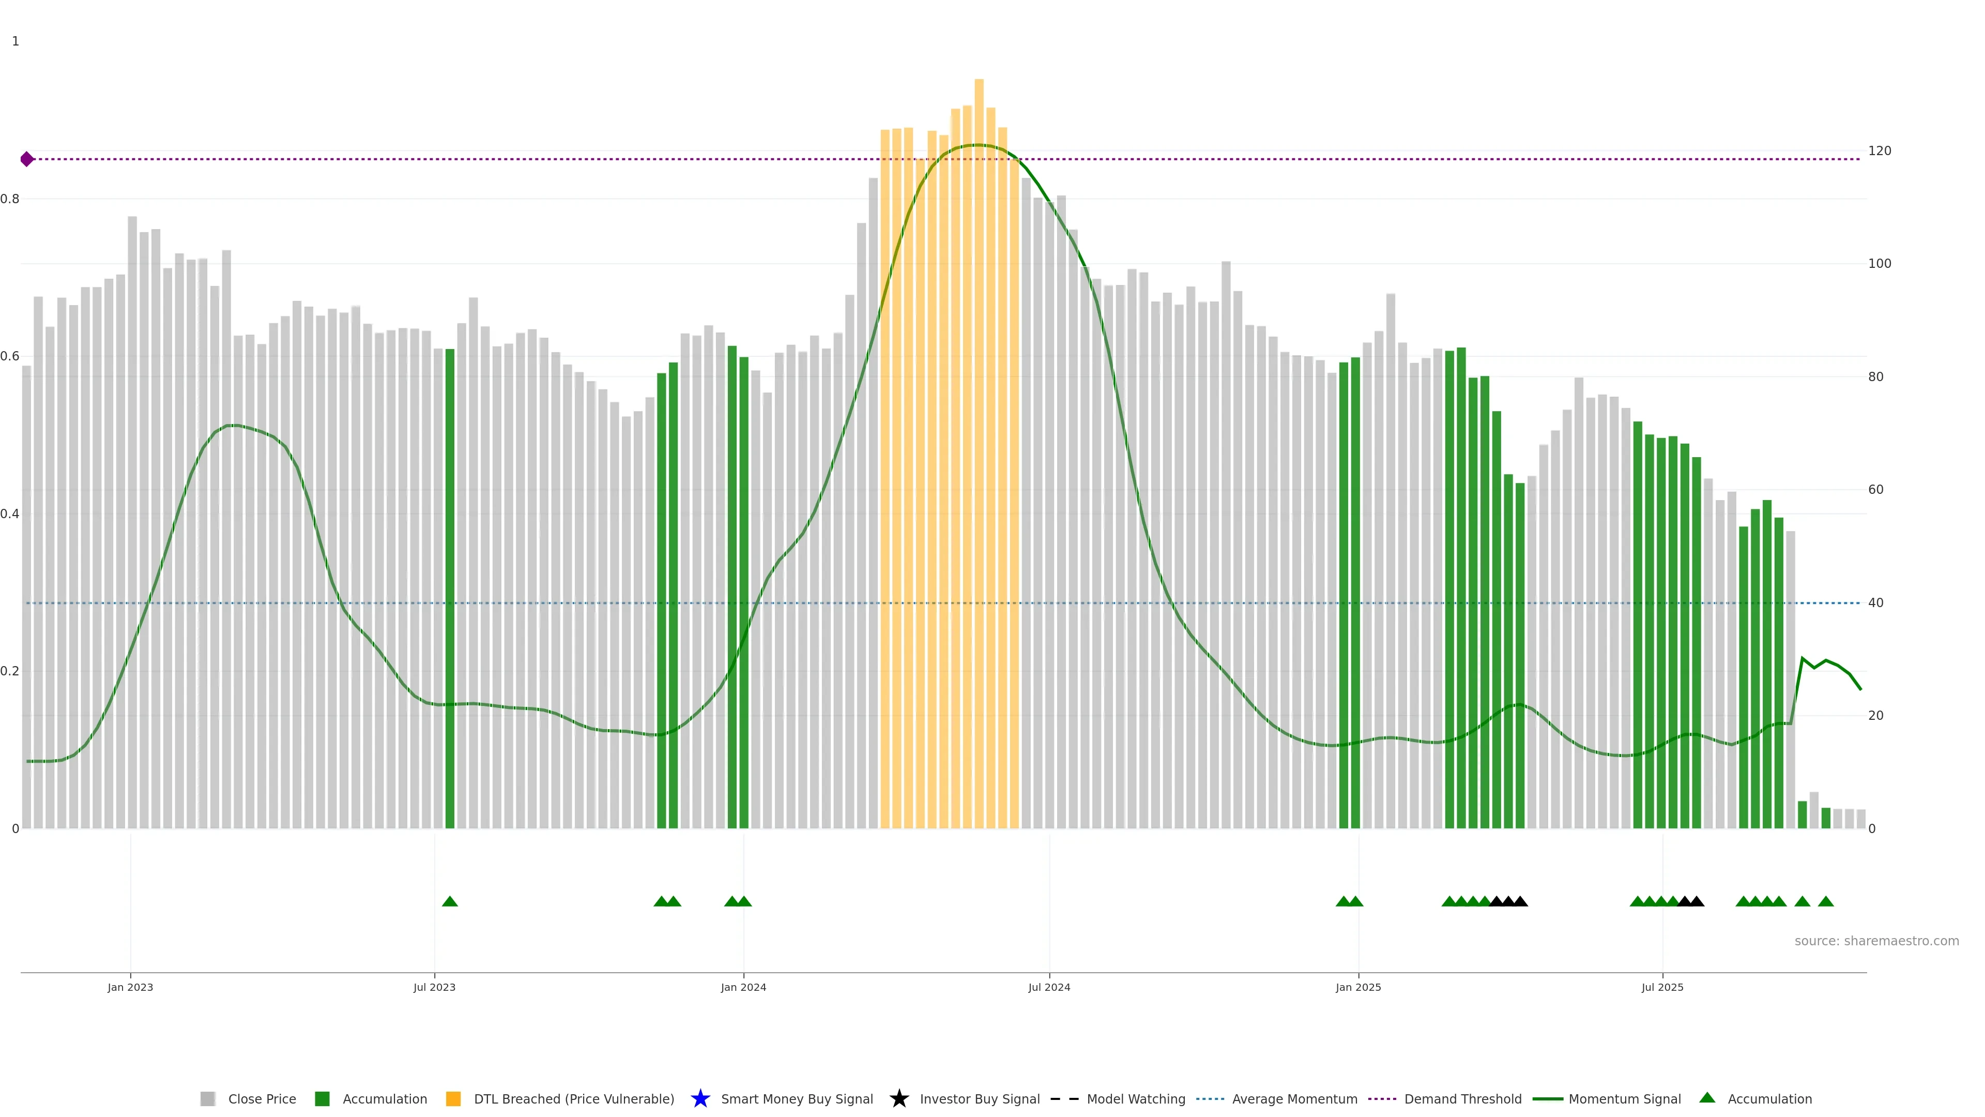
Task: Click the Jul 2025 axis label
Action: coord(1662,988)
